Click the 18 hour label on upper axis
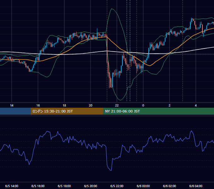This screenshot has height=189, width=214. pyautogui.click(x=64, y=106)
